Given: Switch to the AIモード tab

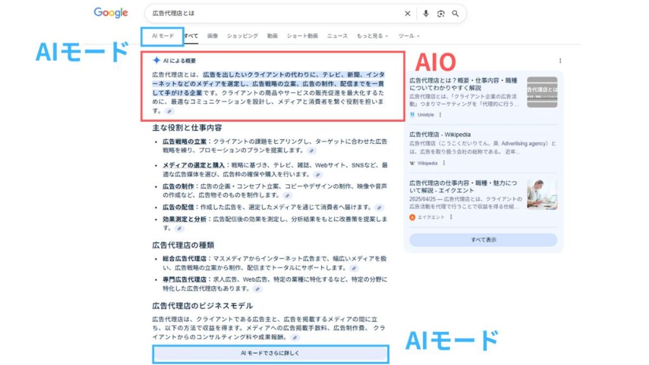Looking at the screenshot, I should coord(163,36).
